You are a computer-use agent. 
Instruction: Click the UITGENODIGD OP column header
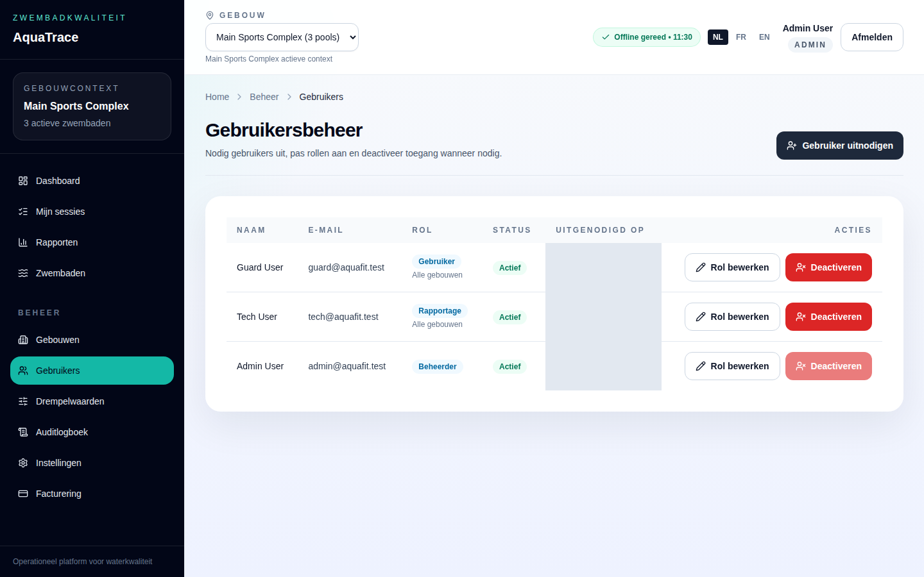click(600, 230)
